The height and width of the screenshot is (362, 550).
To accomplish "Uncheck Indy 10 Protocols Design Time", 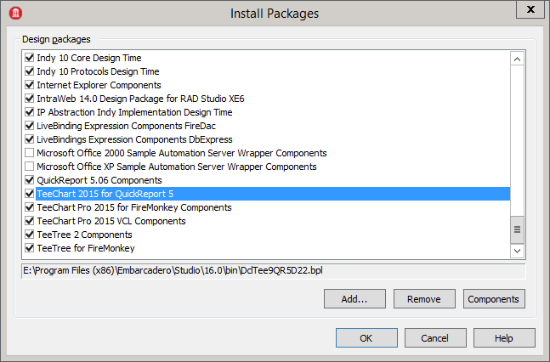I will click(x=30, y=71).
